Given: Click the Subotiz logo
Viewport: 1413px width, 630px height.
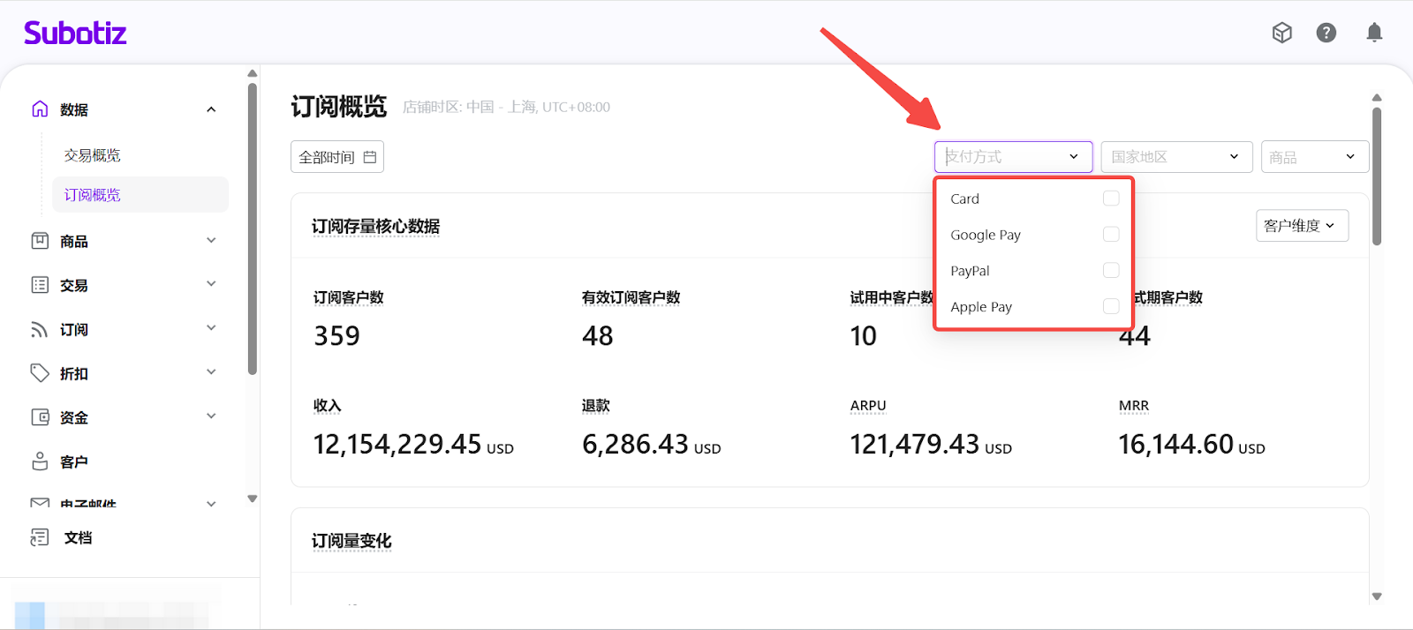Looking at the screenshot, I should coord(75,34).
